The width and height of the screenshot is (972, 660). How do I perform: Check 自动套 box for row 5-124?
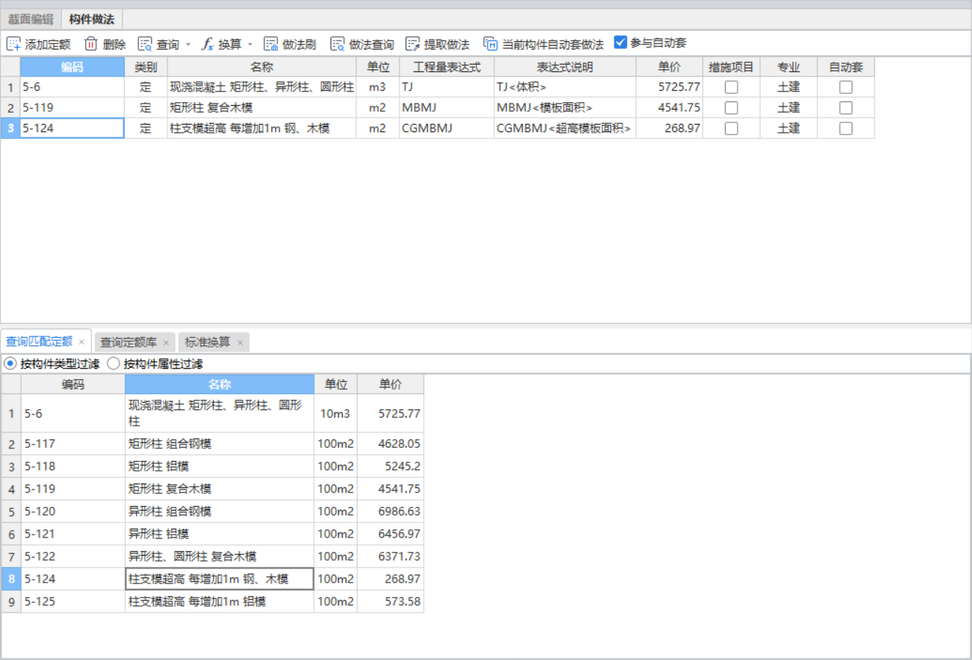pyautogui.click(x=846, y=128)
